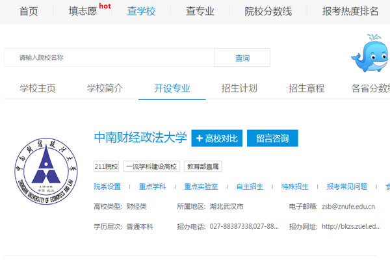
Task: Click the 招办网址 http://bkzs.zuel.ed... URL
Action: [x=351, y=227]
